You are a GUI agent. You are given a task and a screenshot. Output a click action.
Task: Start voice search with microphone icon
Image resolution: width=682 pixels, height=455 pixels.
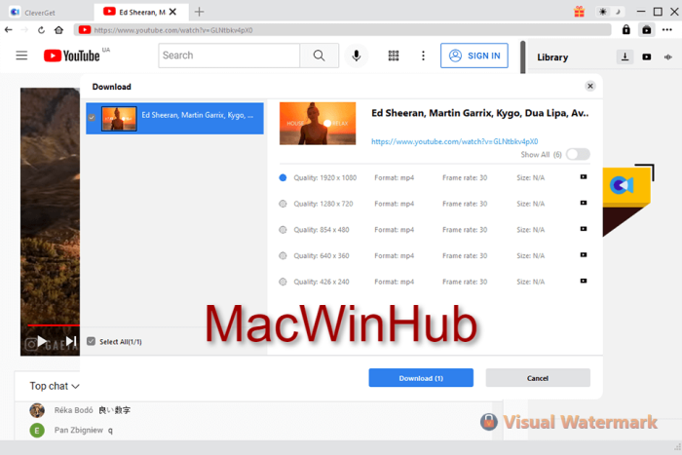click(x=357, y=56)
